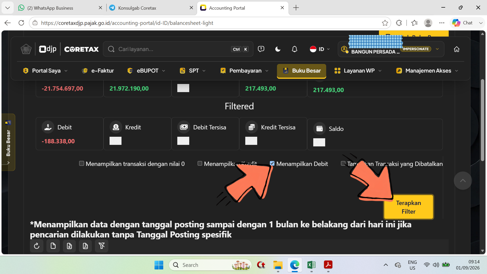Open the Buku Besar menu
The image size is (487, 274).
pos(302,71)
